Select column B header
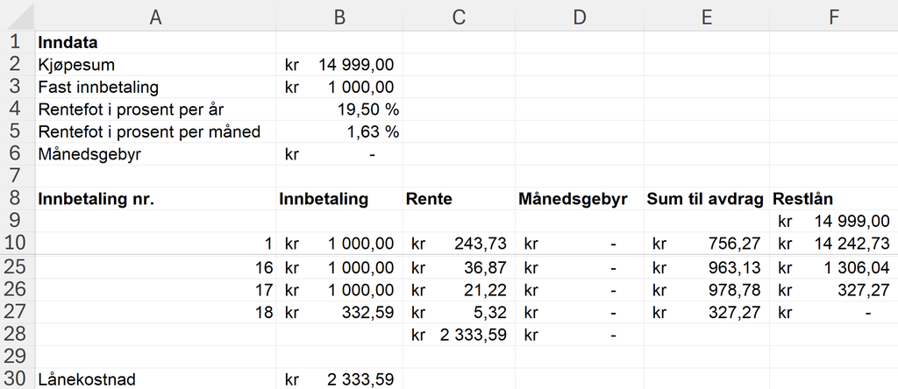This screenshot has height=389, width=898. click(x=339, y=17)
